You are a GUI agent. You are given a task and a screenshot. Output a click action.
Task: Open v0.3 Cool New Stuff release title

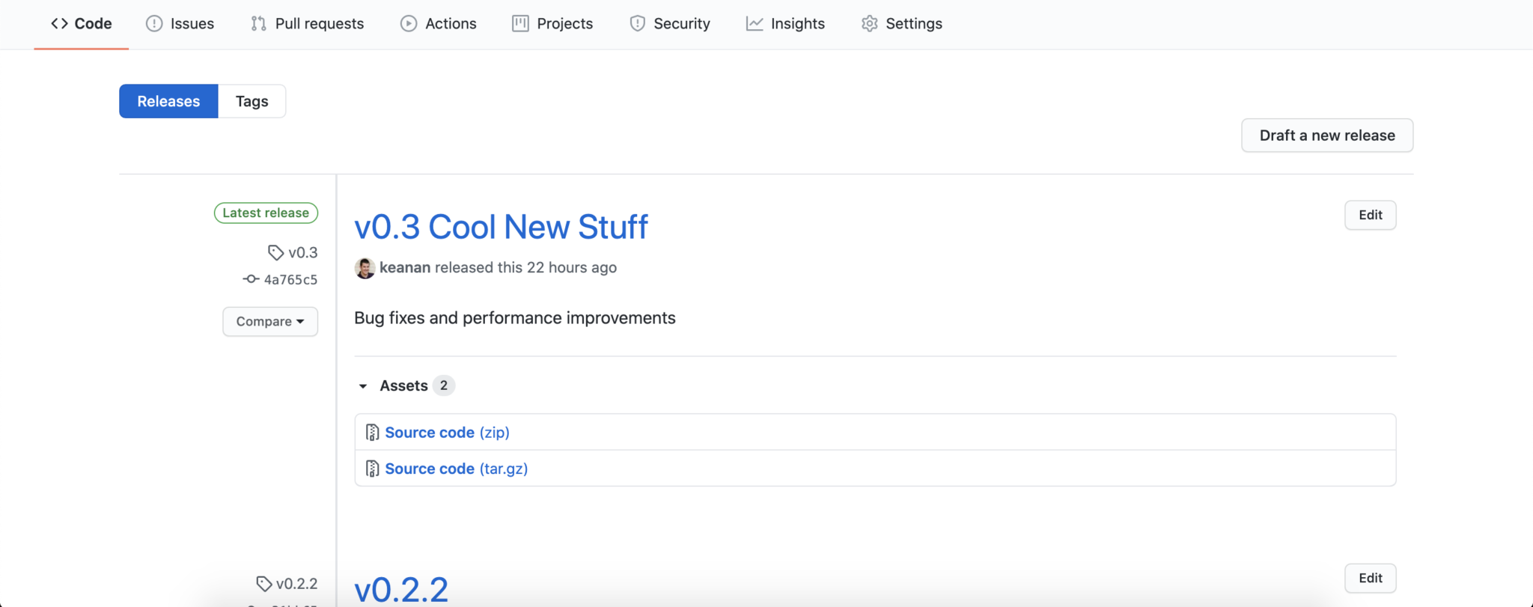click(x=501, y=227)
